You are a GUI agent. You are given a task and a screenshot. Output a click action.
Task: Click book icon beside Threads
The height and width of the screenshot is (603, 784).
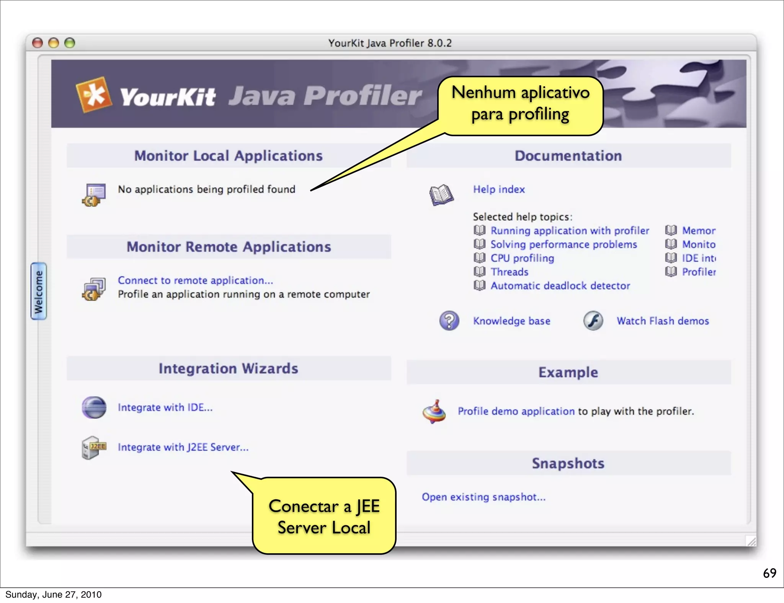pos(479,272)
